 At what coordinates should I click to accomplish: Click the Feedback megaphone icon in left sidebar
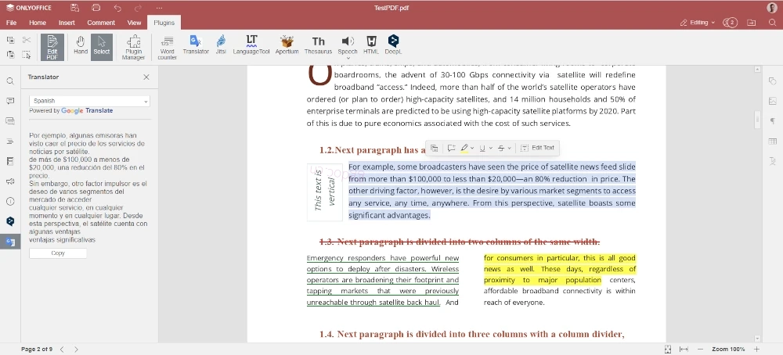click(10, 181)
